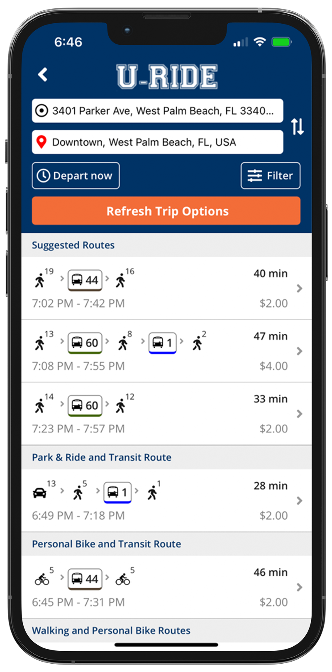
Task: Tap the back arrow to return
Action: pos(43,74)
